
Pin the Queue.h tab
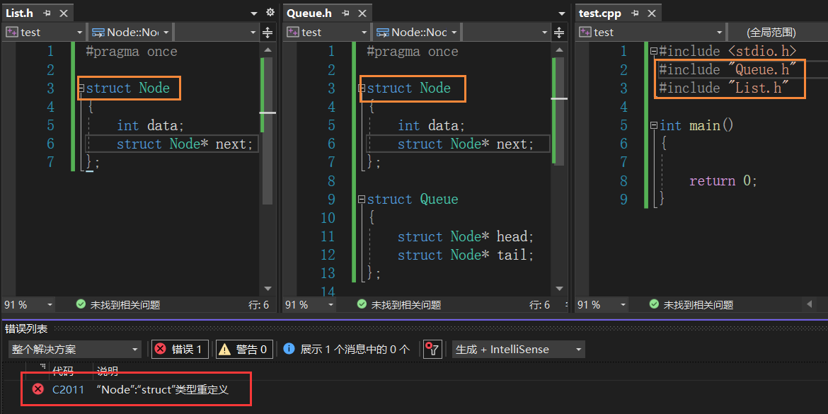coord(345,13)
